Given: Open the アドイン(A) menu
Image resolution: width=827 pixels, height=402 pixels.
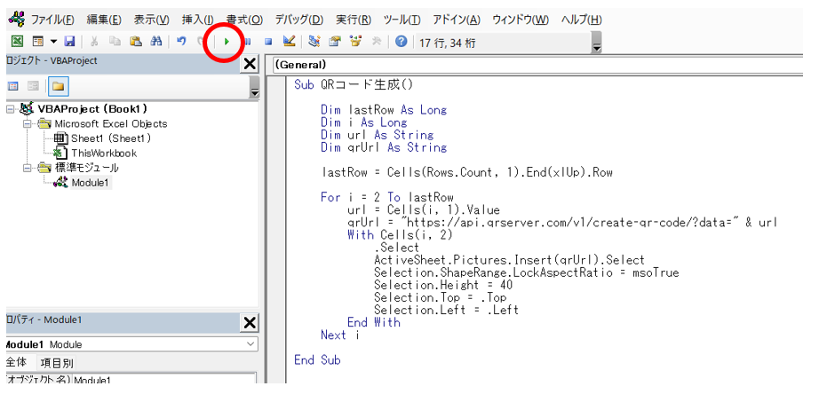Looking at the screenshot, I should tap(457, 20).
